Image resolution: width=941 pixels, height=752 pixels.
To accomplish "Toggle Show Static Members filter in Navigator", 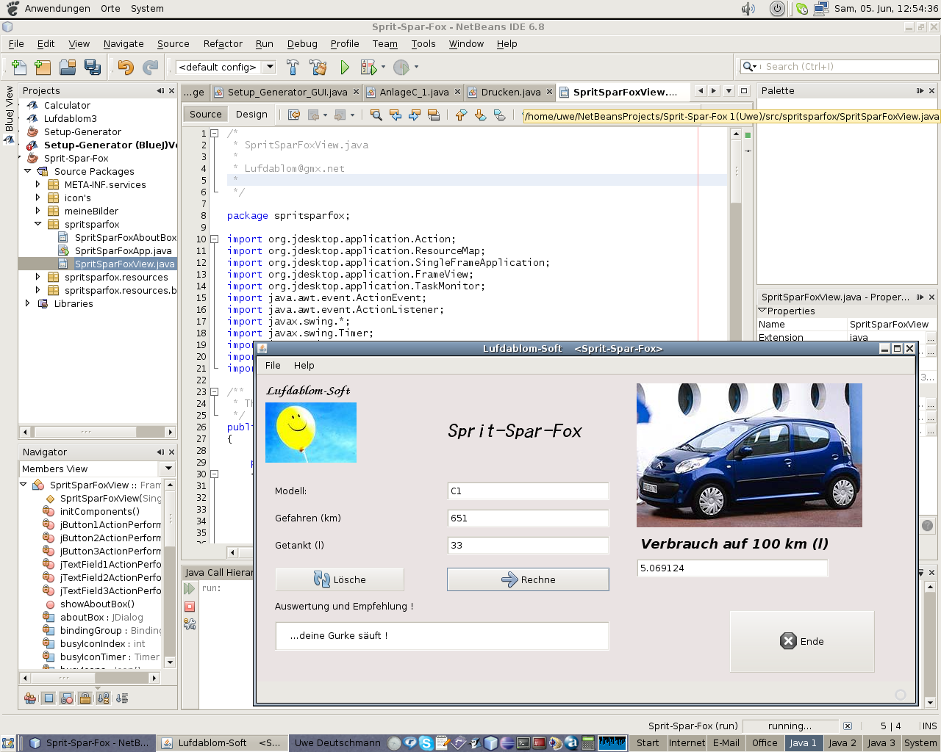I will [67, 698].
